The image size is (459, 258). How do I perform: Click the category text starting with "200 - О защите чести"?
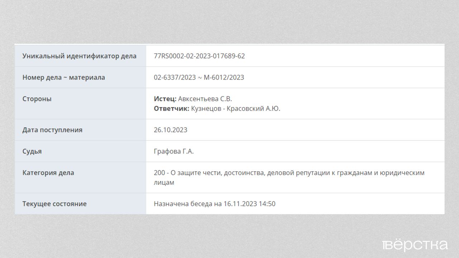pos(289,173)
